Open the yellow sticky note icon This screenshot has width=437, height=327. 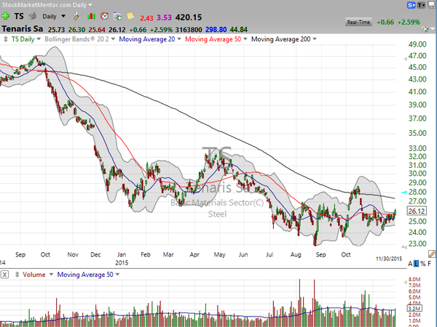click(130, 16)
